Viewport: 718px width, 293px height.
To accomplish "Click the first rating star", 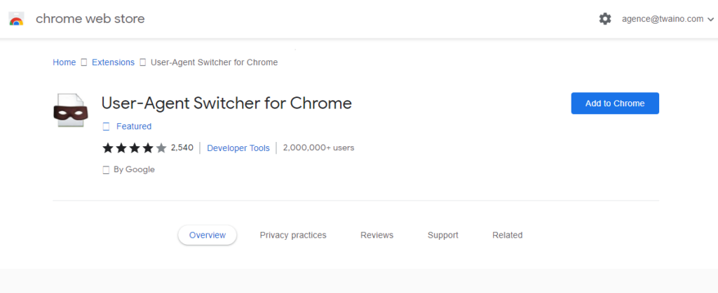I will click(x=107, y=148).
